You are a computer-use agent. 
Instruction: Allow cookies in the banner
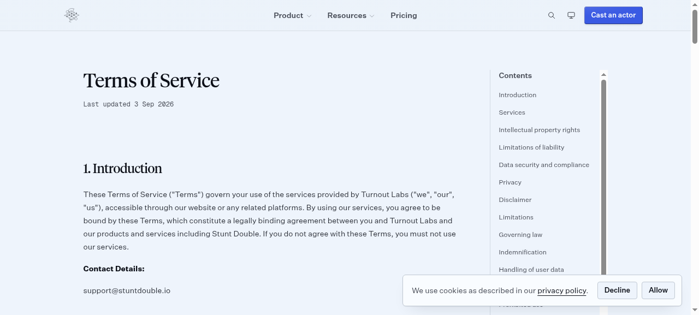658,290
